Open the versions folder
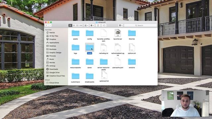 point(132,62)
